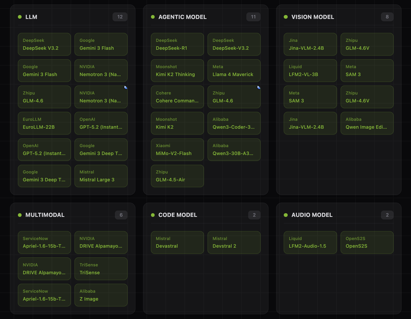
Task: Click the Vision Model count badge 8
Action: pyautogui.click(x=387, y=17)
